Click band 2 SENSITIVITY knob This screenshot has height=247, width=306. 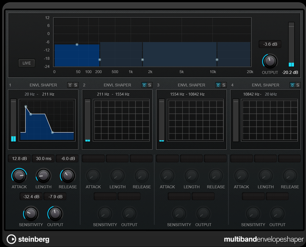tap(105, 214)
